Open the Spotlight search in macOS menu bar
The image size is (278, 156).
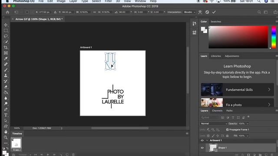pos(259,1)
